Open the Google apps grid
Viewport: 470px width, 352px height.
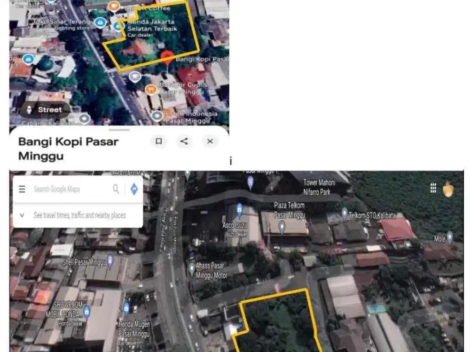pyautogui.click(x=433, y=188)
